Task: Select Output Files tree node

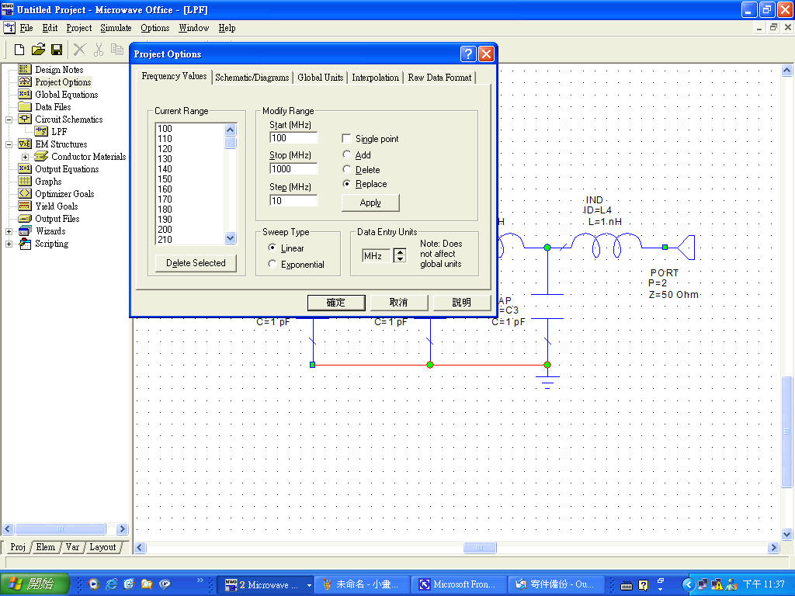Action: 57,218
